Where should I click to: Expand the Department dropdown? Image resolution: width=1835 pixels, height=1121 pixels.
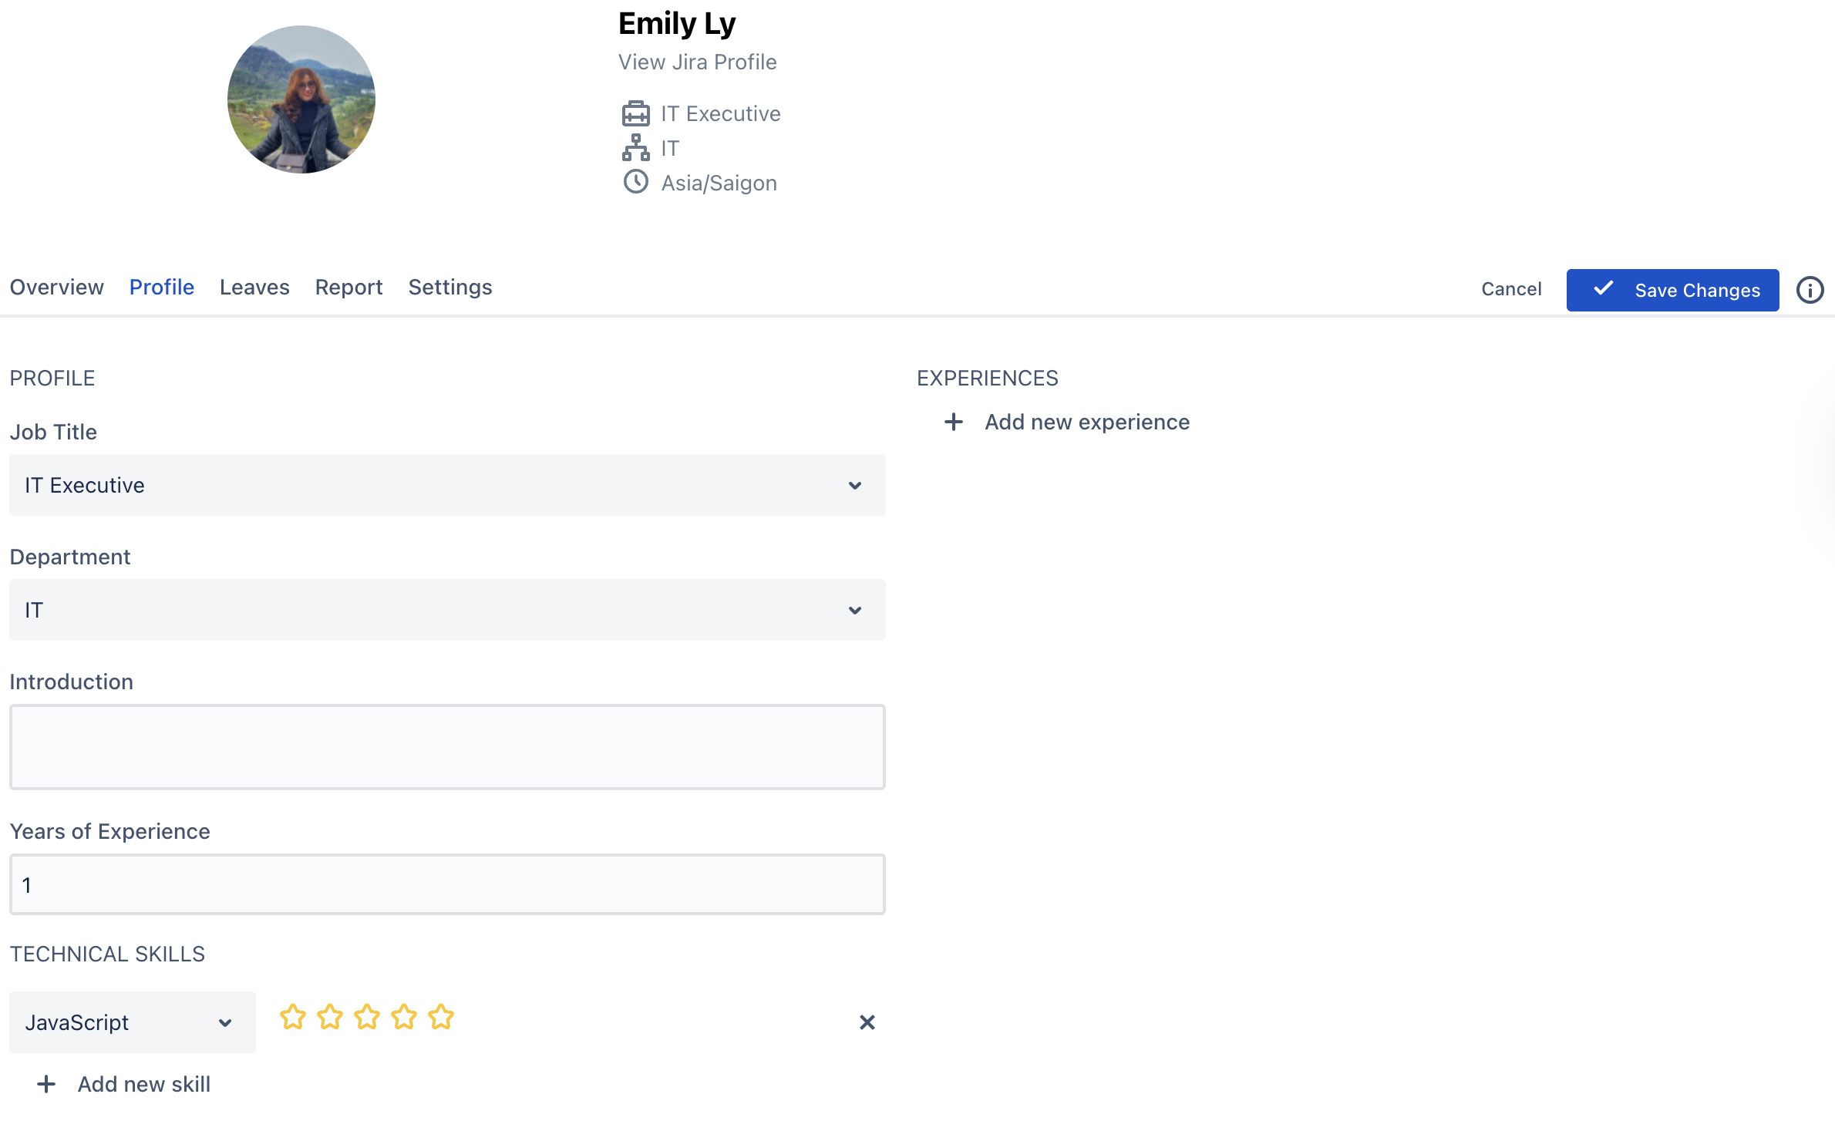(x=447, y=610)
